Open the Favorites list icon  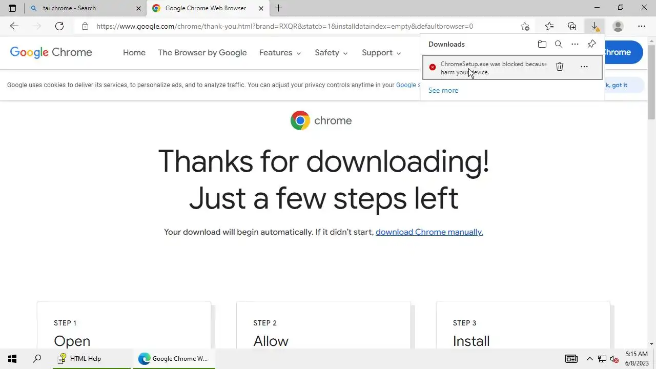(549, 26)
